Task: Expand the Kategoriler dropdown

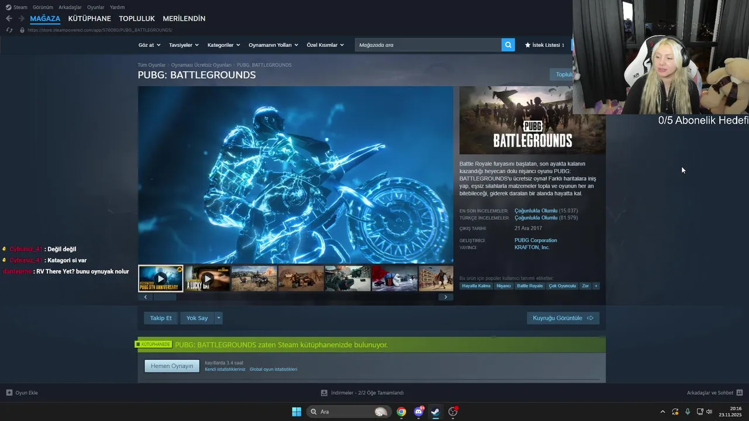Action: tap(224, 45)
